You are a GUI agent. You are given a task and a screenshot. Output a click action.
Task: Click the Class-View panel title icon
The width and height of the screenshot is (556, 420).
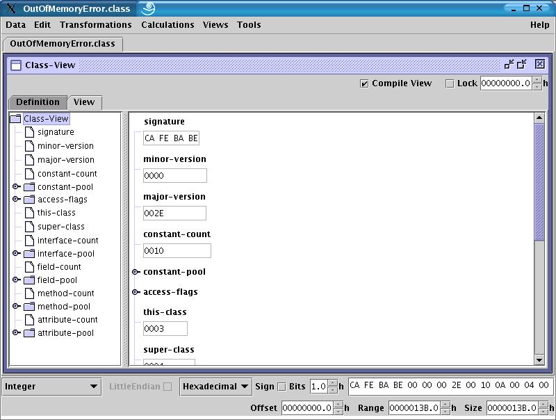[16, 65]
